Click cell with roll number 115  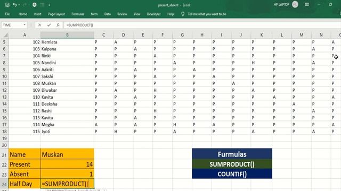tap(25, 132)
